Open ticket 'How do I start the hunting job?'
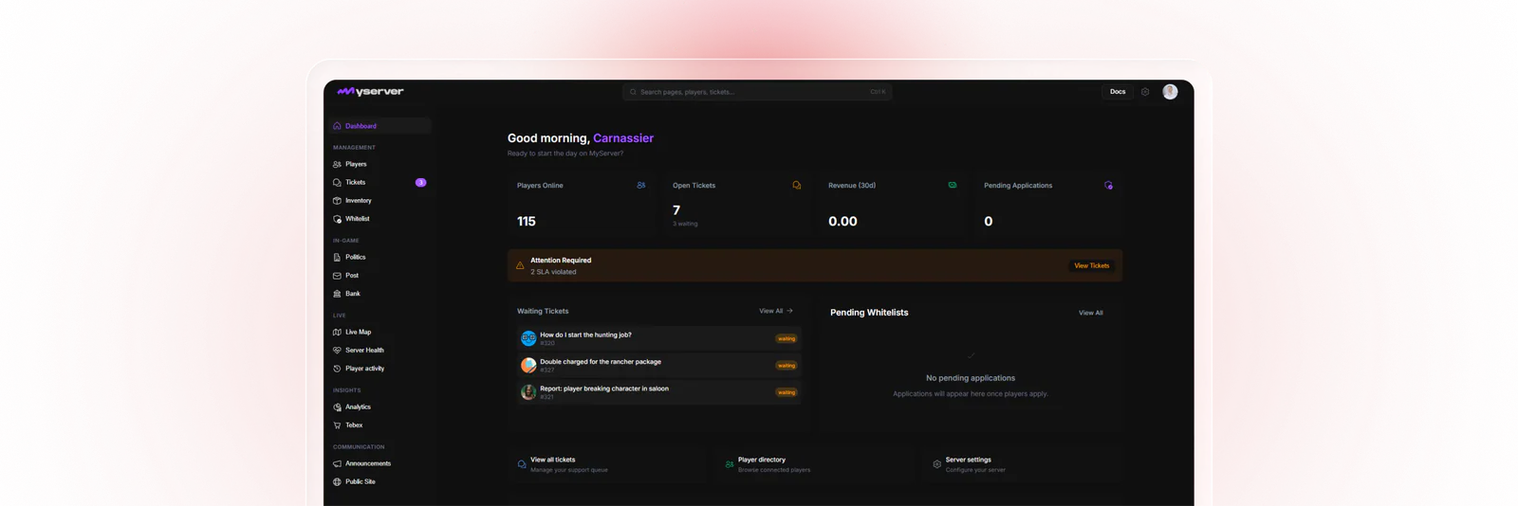Screen dimensions: 1518x506 pos(658,338)
